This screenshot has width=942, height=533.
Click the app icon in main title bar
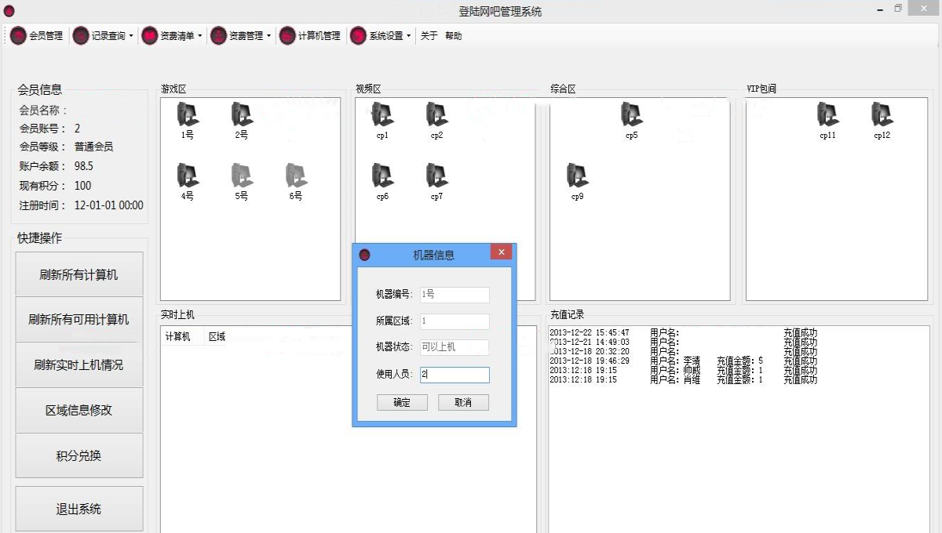pos(9,11)
